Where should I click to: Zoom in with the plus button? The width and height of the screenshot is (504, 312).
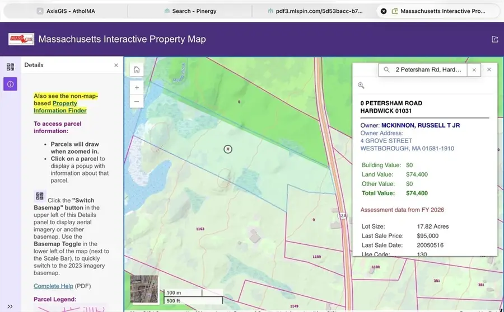(137, 87)
